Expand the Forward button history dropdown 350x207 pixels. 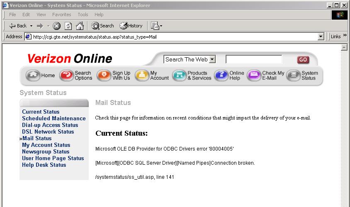48,26
